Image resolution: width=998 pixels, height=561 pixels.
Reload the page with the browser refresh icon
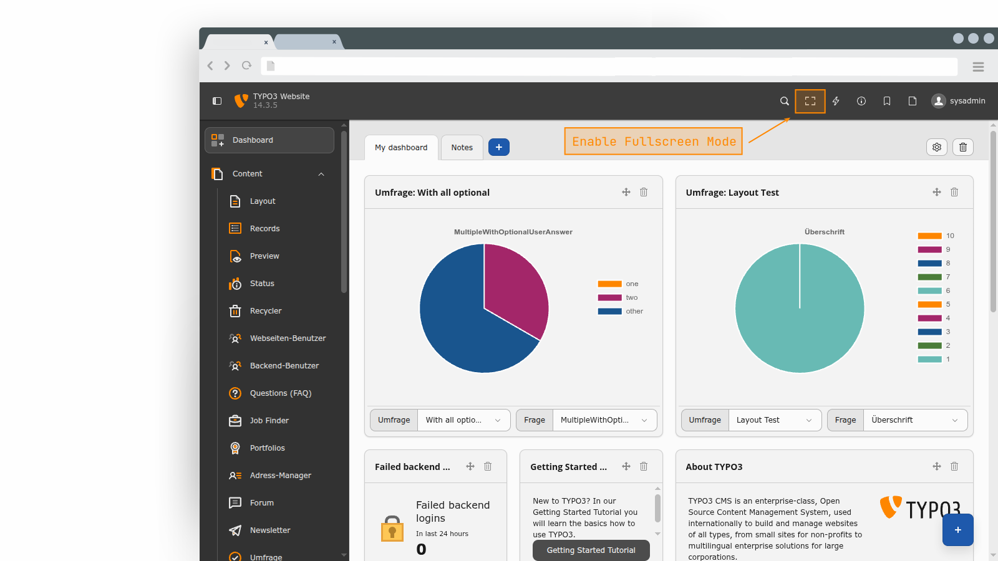(247, 65)
